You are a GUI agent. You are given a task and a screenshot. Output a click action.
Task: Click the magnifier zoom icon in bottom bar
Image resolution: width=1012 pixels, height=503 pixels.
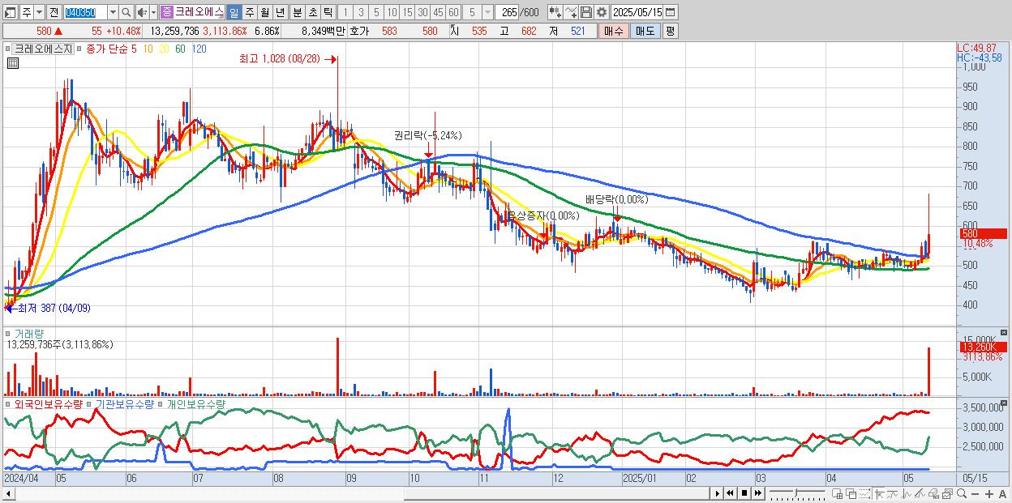coord(961,494)
